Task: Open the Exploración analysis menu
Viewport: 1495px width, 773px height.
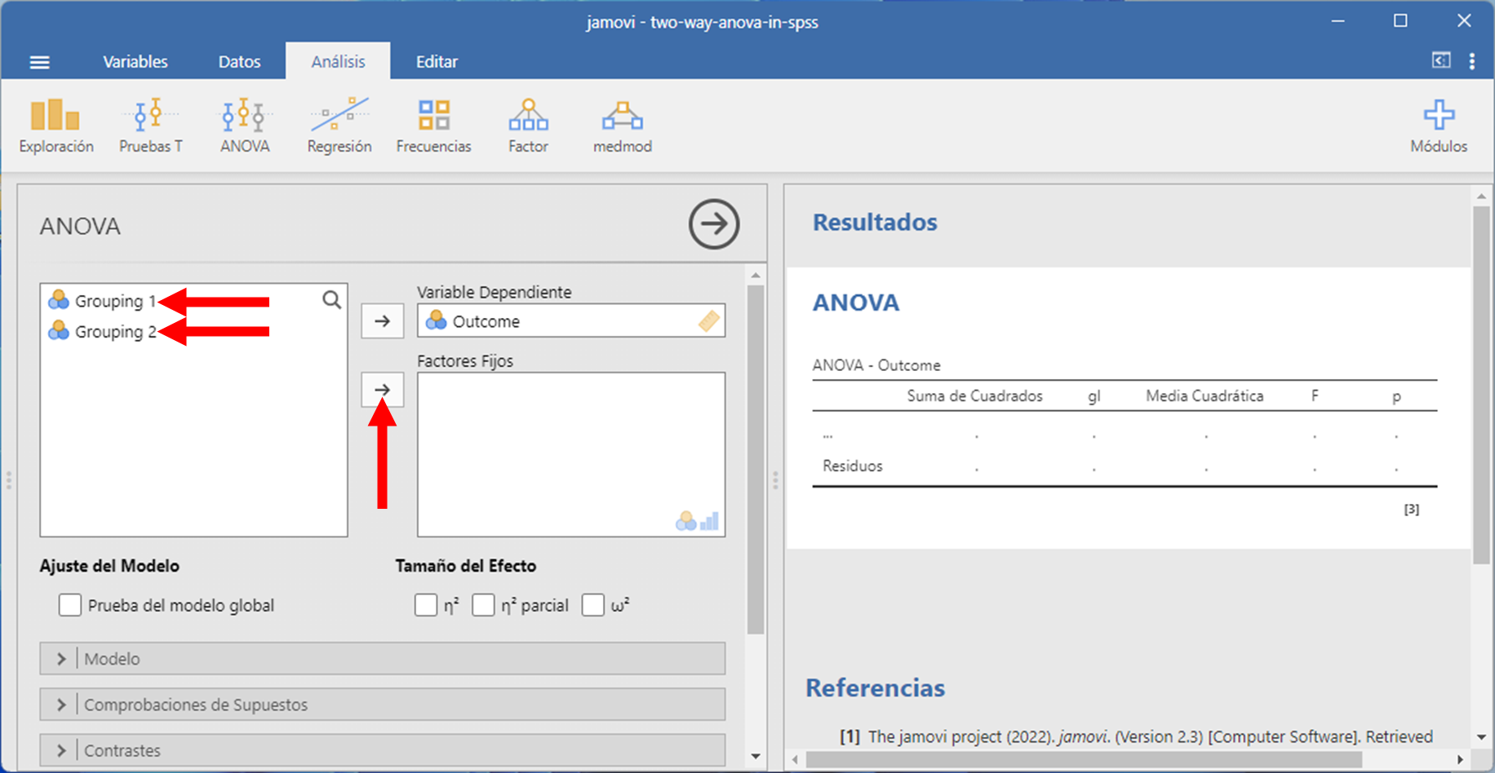Action: pos(55,126)
